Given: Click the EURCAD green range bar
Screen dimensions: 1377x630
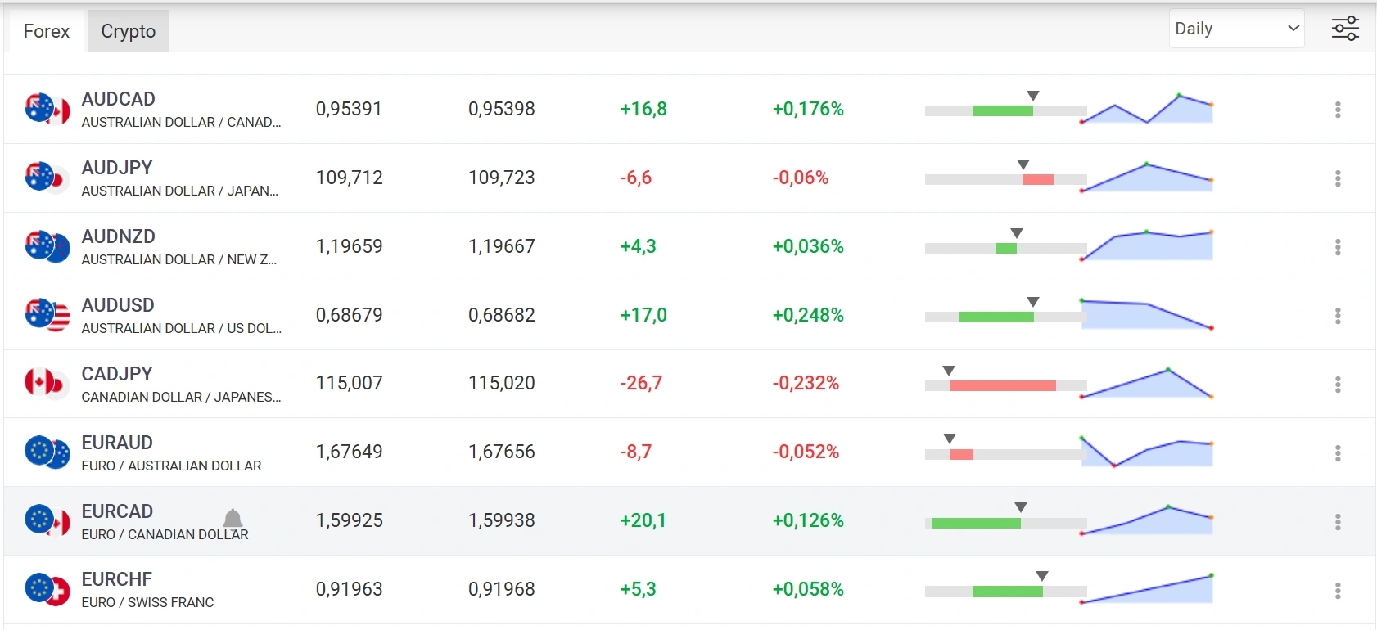Looking at the screenshot, I should point(976,523).
